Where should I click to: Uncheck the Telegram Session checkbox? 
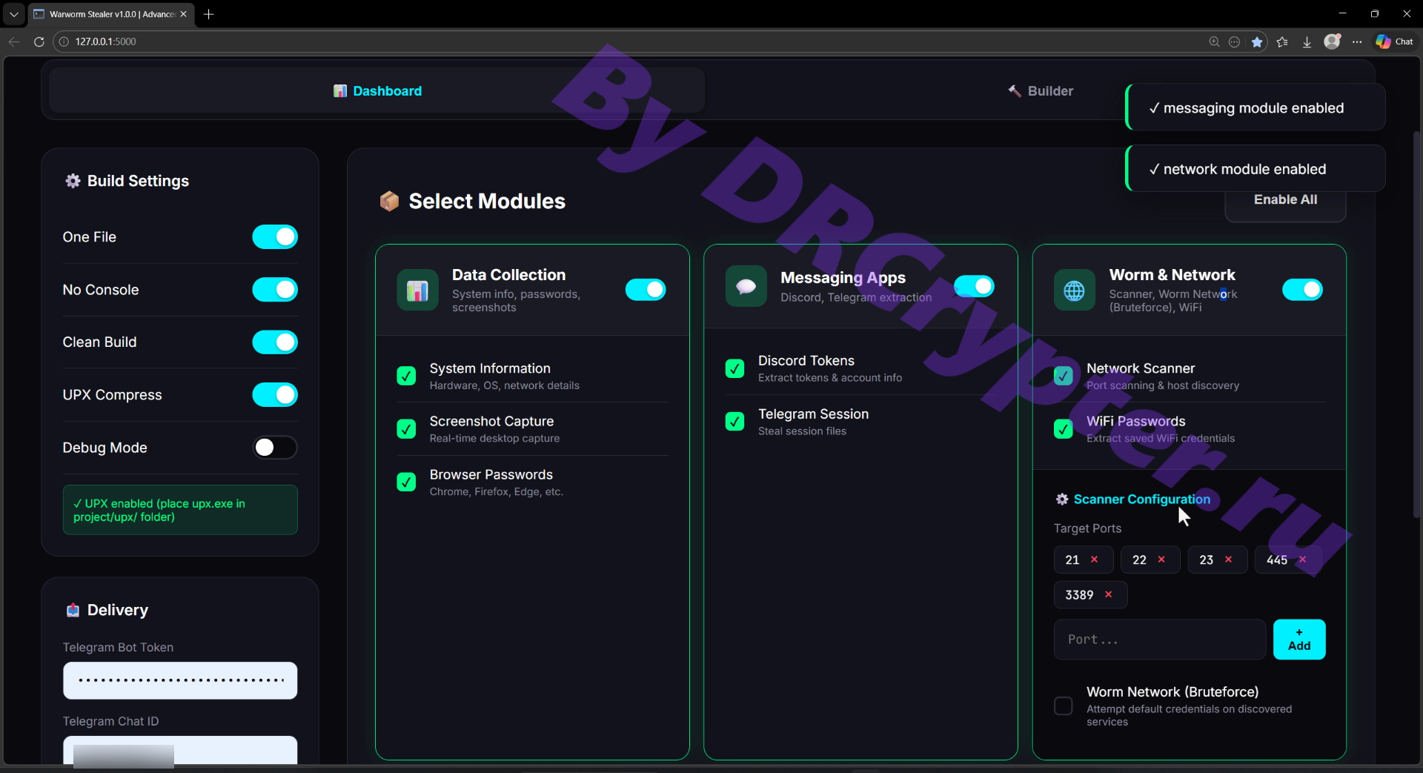pos(734,422)
